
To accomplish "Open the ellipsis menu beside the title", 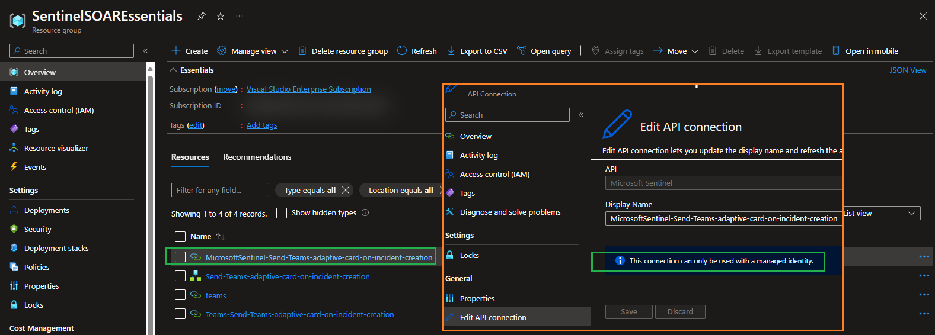I will click(x=240, y=16).
